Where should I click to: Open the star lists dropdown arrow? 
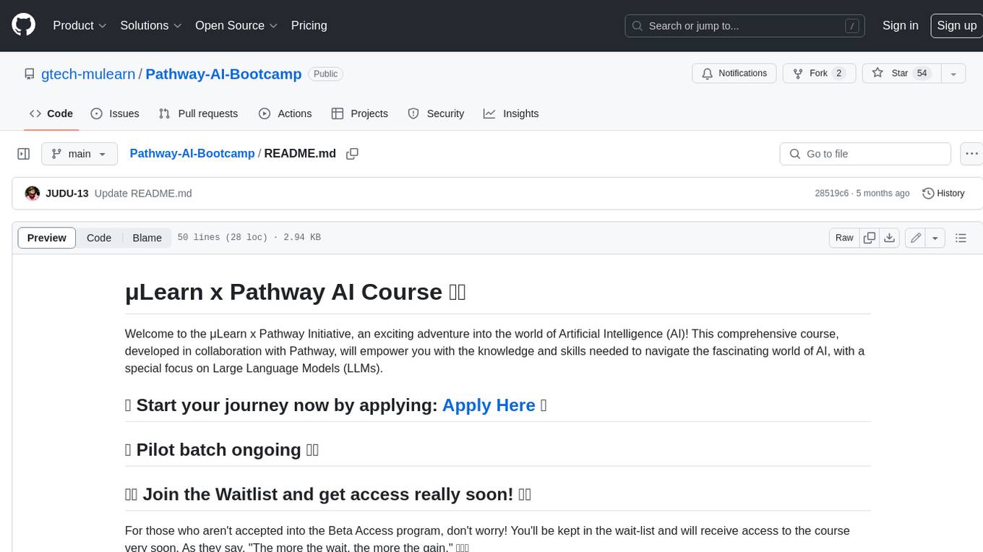(x=953, y=74)
